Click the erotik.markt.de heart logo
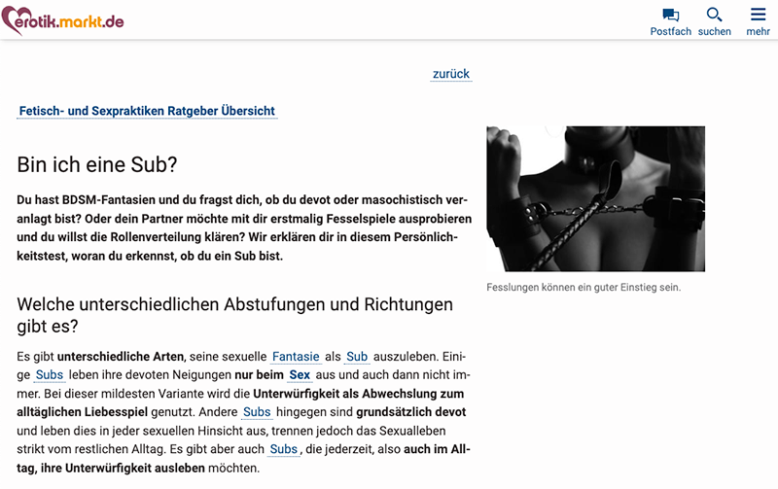This screenshot has height=489, width=778. [62, 20]
